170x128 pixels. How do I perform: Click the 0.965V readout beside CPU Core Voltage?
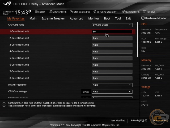click(x=86, y=92)
